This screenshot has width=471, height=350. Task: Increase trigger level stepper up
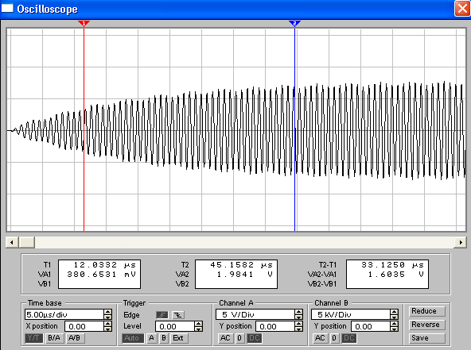coord(199,324)
